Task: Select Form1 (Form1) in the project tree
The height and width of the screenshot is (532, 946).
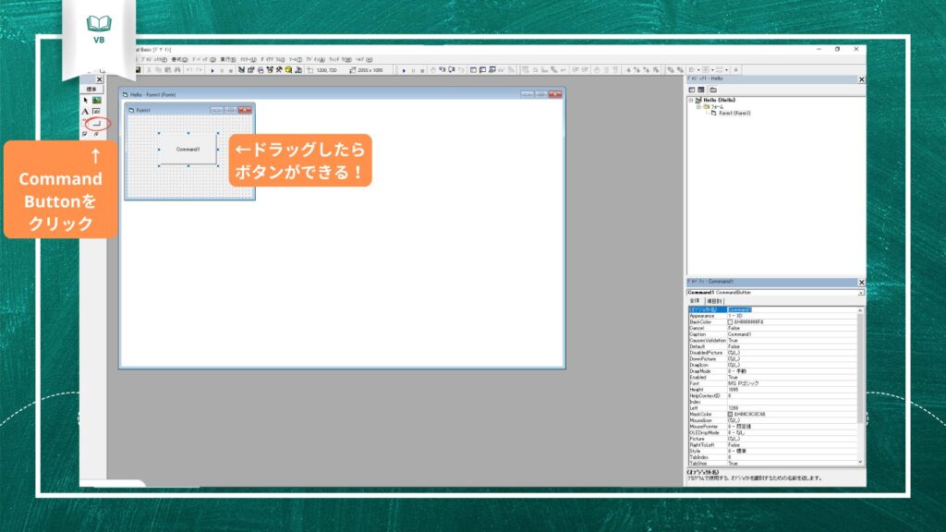Action: 734,113
